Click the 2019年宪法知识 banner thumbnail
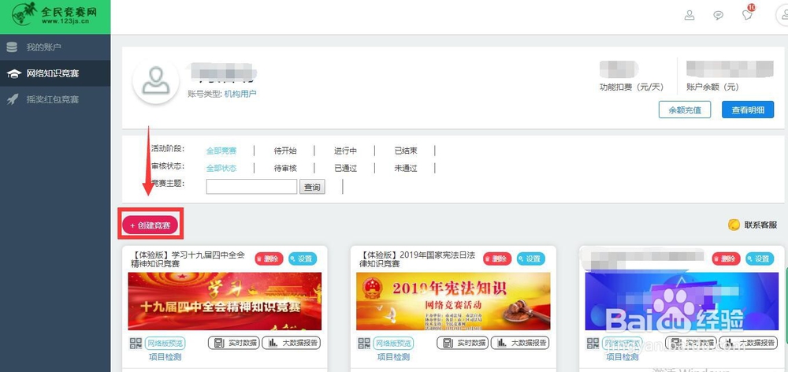 coord(453,301)
